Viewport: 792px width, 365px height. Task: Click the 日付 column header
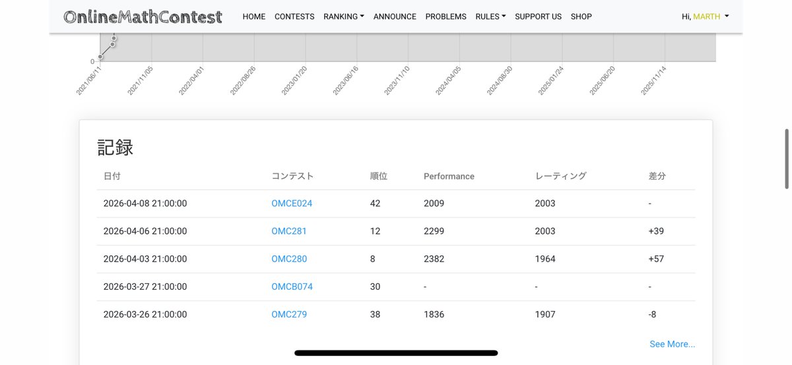[112, 176]
